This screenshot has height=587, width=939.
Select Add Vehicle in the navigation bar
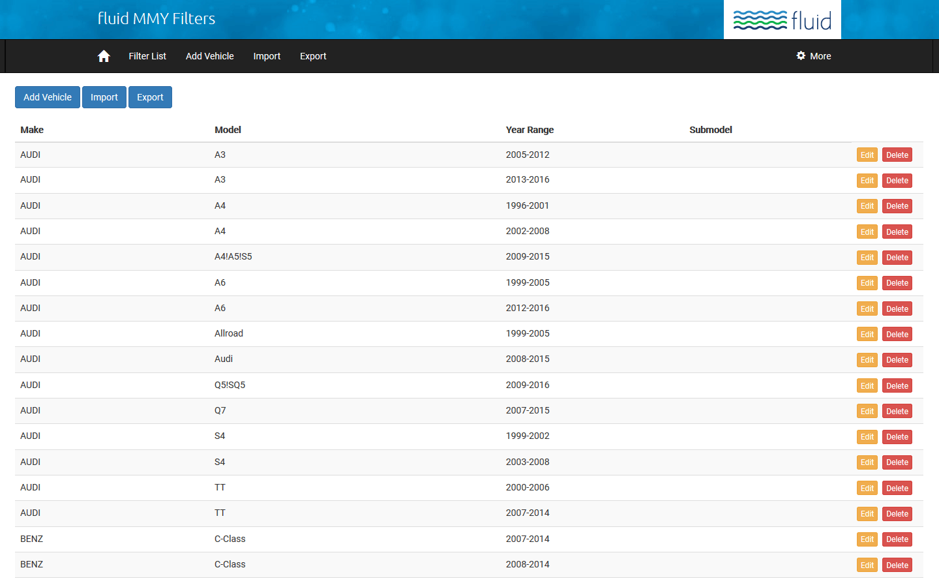[x=209, y=56]
